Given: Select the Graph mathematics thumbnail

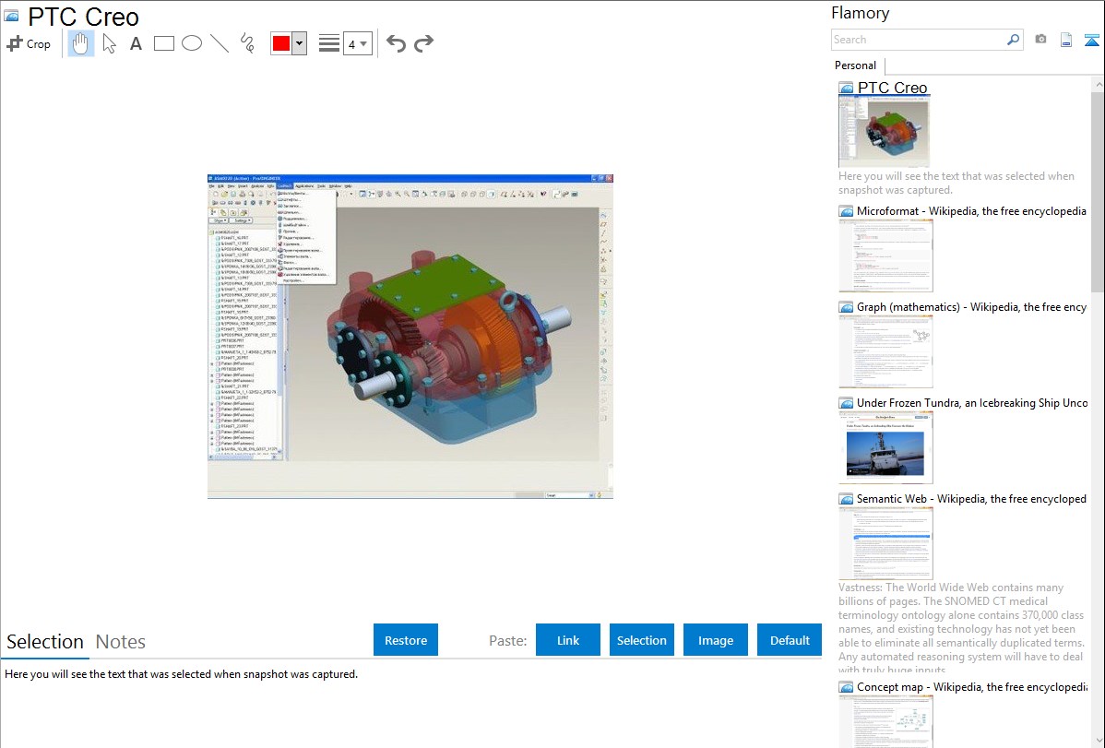Looking at the screenshot, I should click(x=885, y=351).
